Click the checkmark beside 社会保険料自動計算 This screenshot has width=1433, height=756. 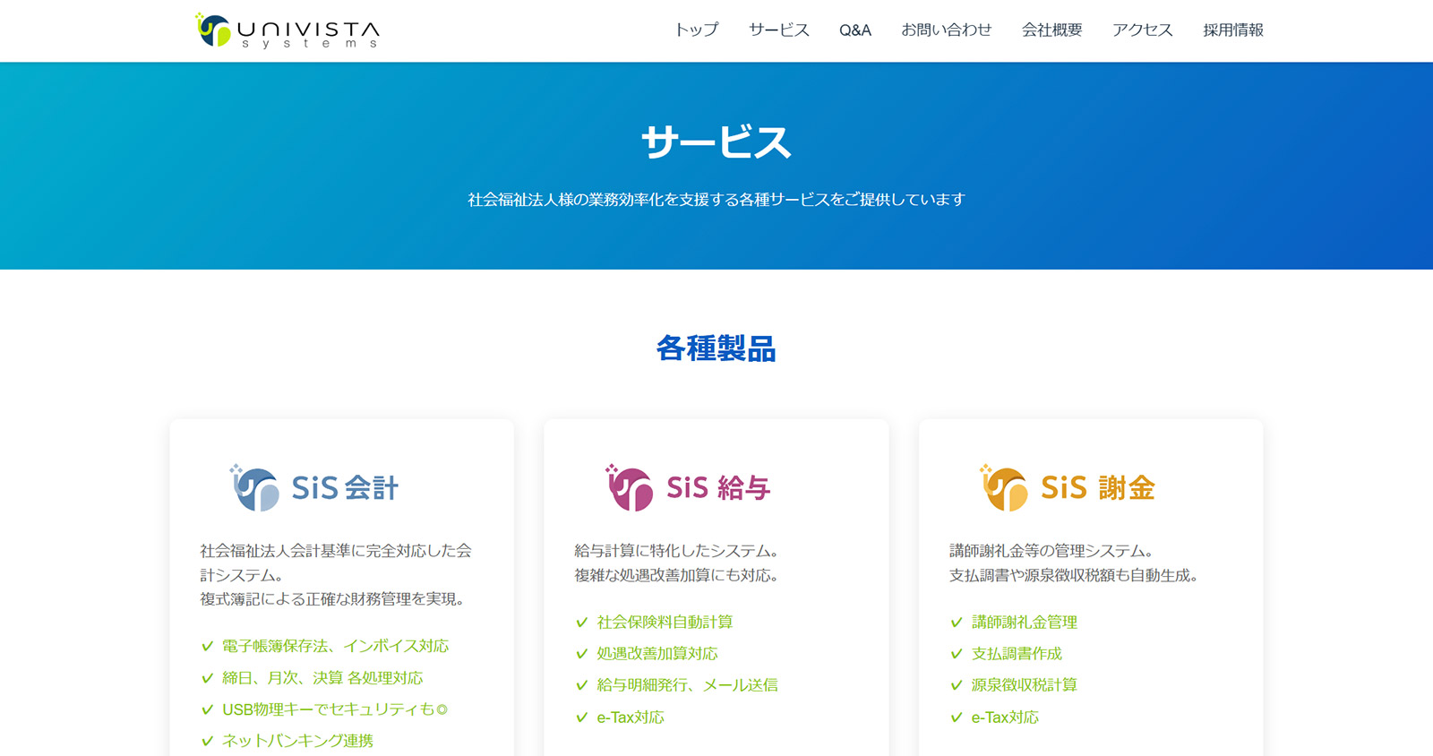pyautogui.click(x=582, y=622)
